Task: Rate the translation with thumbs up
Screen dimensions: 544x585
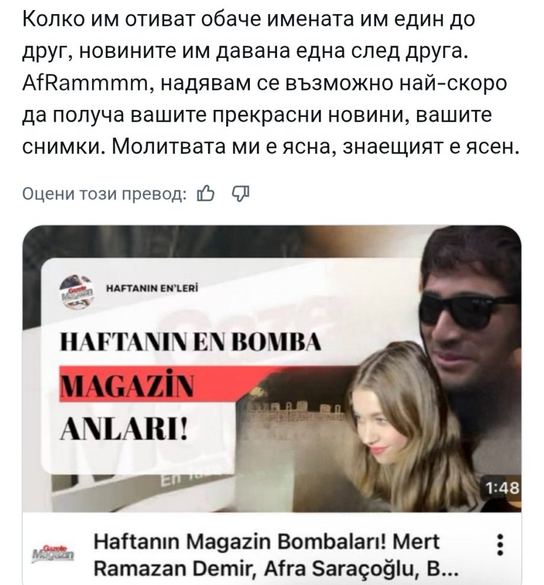Action: coord(206,194)
